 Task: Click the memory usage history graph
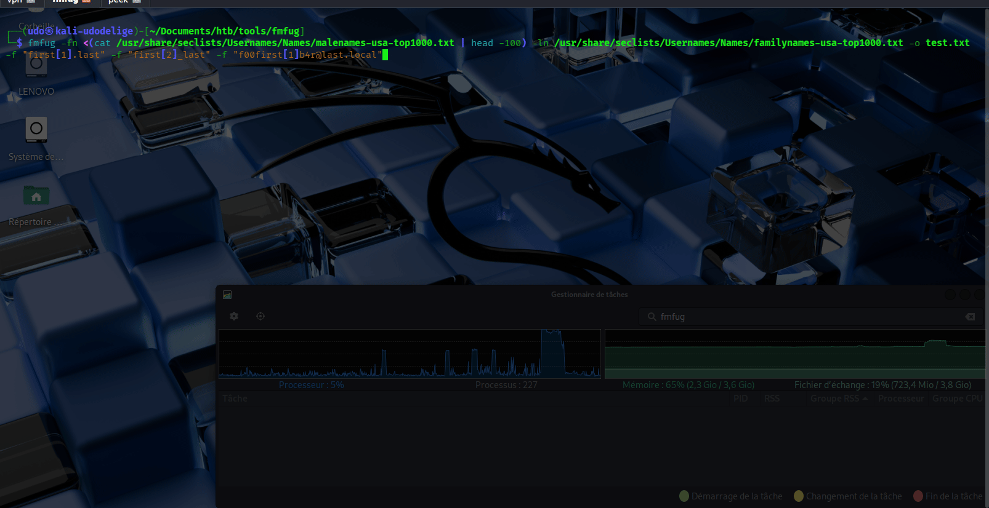click(x=795, y=354)
